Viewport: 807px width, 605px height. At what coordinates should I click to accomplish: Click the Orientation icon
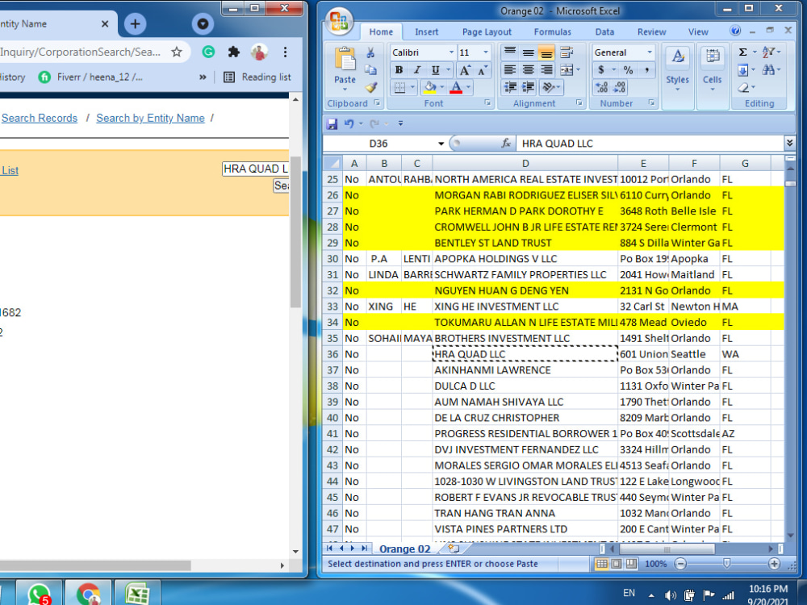point(549,87)
